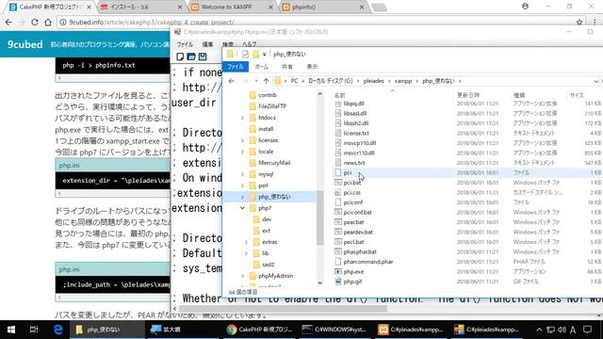Image resolution: width=603 pixels, height=339 pixels.
Task: Select the libssh2.dll file
Action: coord(356,123)
